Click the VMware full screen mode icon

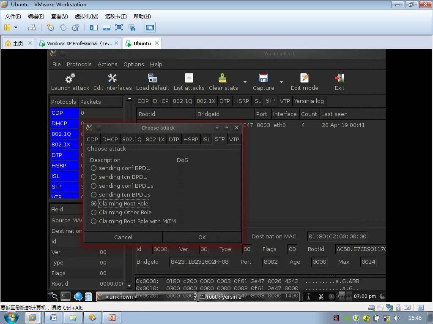(119, 27)
